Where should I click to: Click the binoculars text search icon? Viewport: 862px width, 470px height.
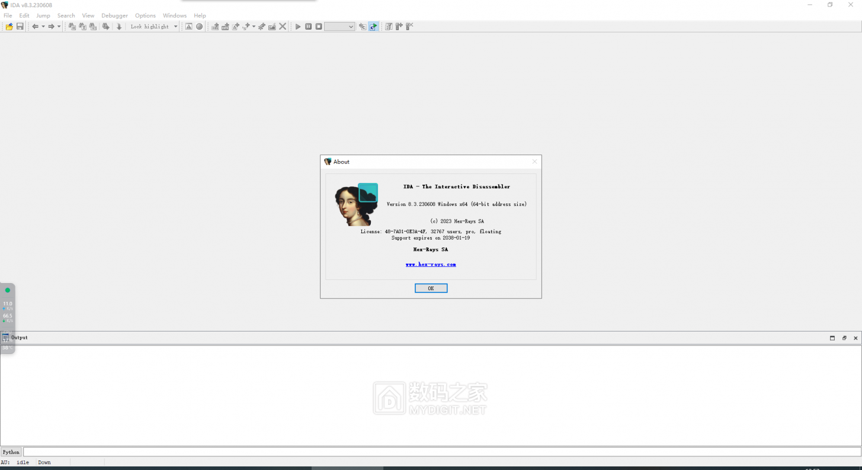(82, 27)
